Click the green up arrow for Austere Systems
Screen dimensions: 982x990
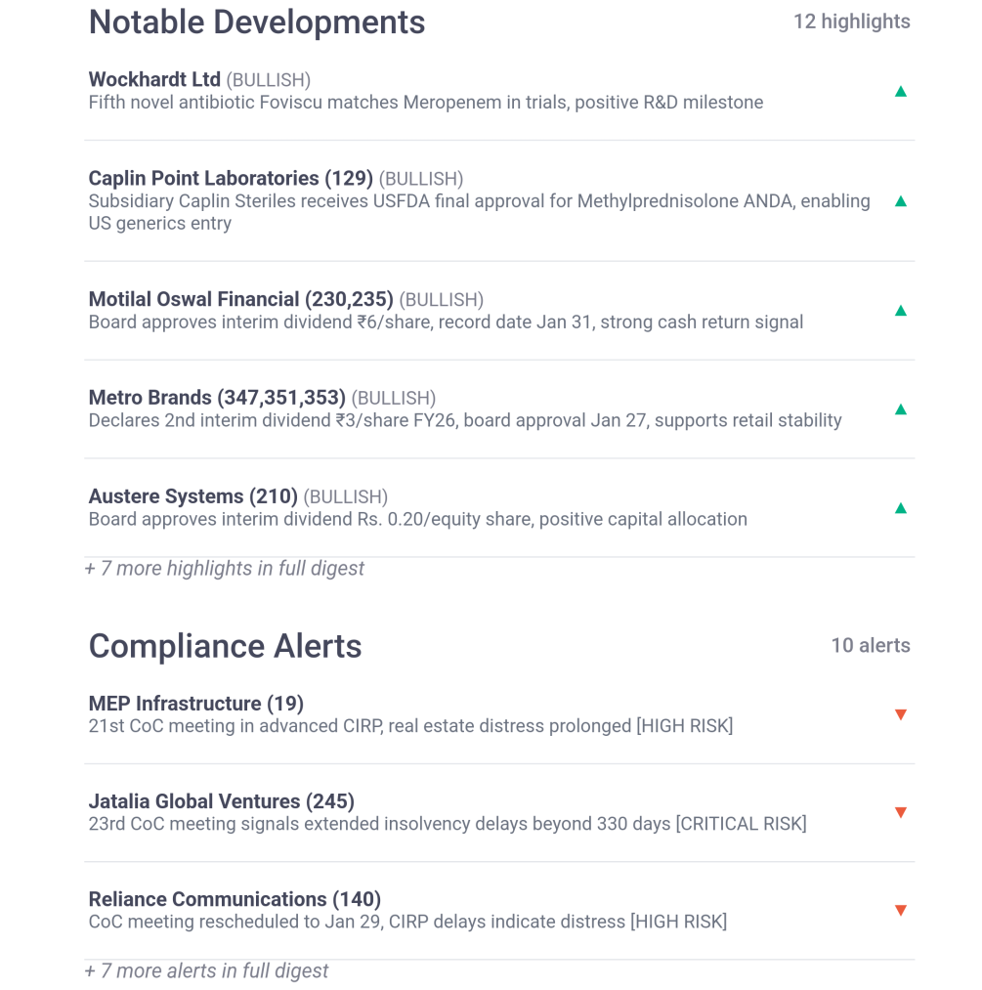901,508
